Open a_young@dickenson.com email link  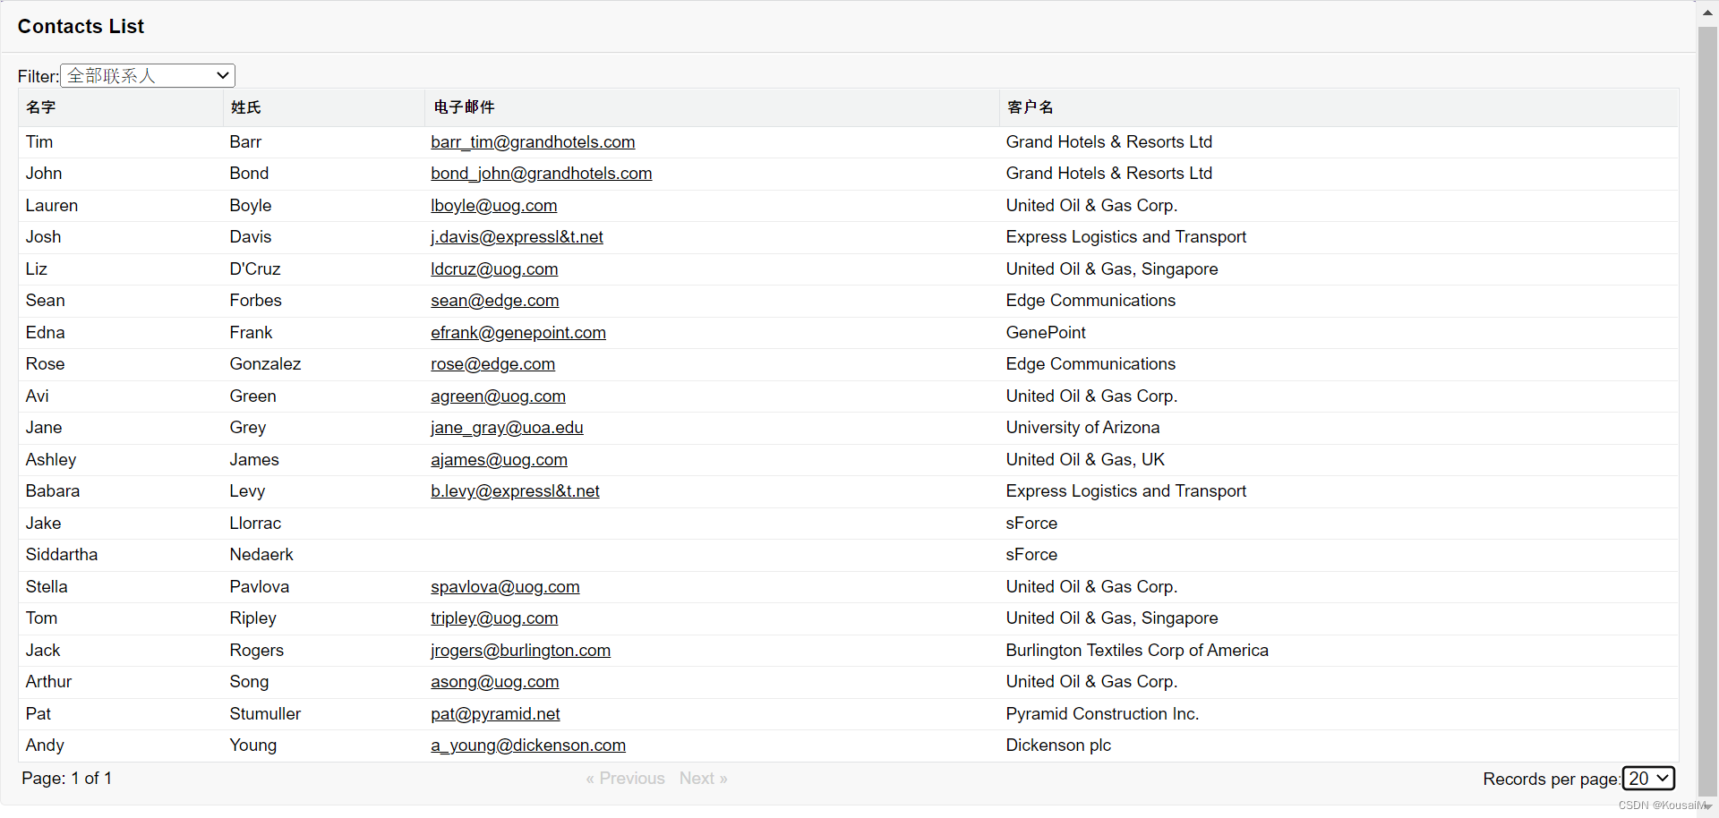527,745
